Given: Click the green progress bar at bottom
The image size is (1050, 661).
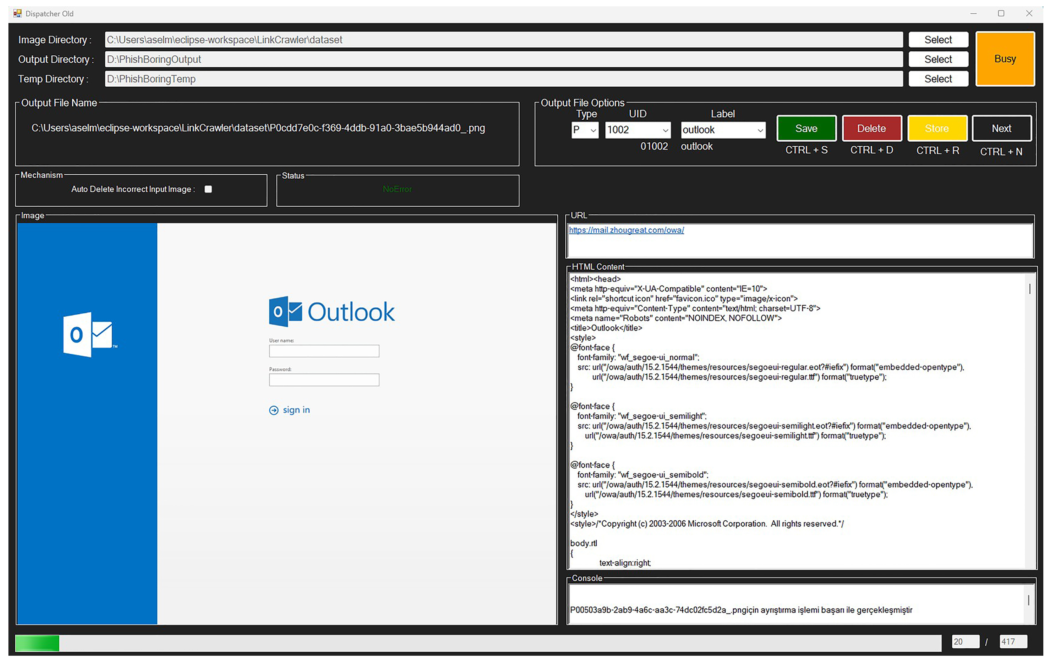Looking at the screenshot, I should pyautogui.click(x=37, y=643).
